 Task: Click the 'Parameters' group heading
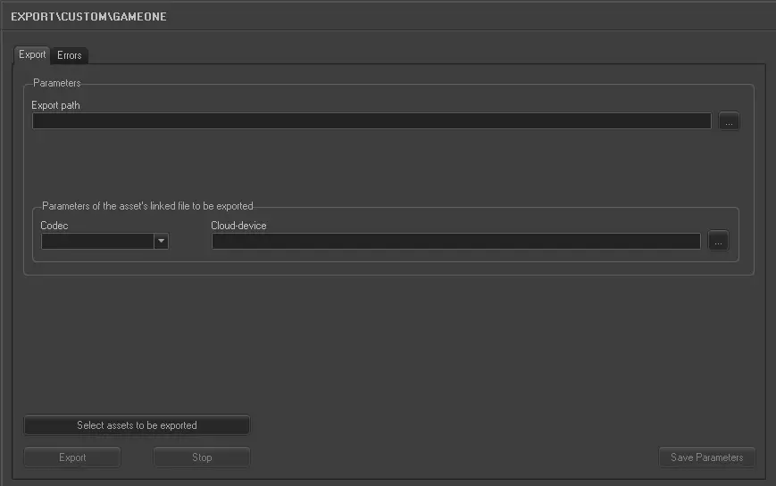pyautogui.click(x=56, y=84)
